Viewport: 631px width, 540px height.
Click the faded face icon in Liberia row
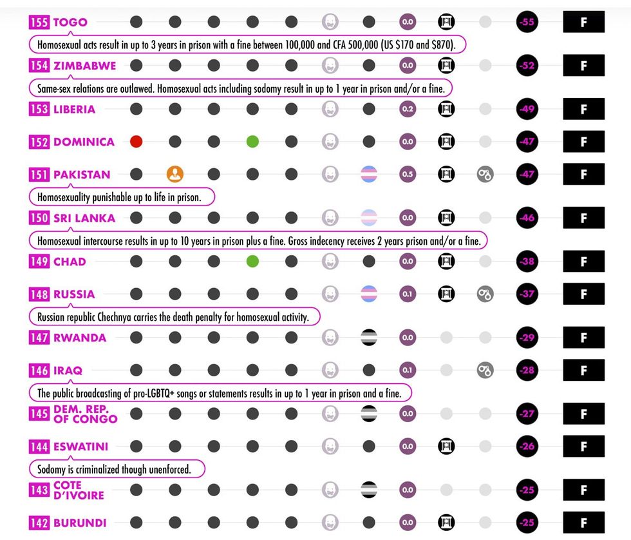pos(330,109)
